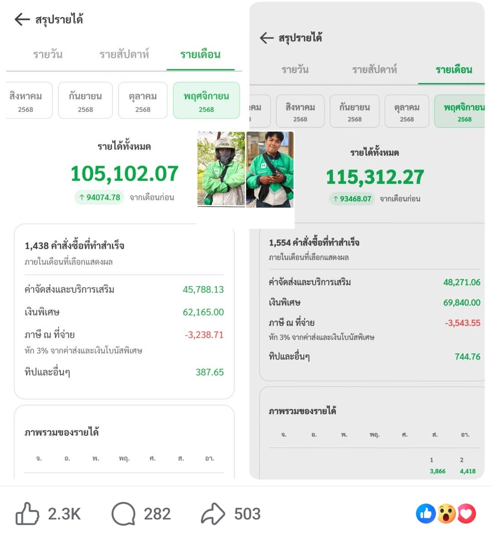This screenshot has height=539, width=491.
Task: View the red heart Love reaction
Action: click(466, 514)
